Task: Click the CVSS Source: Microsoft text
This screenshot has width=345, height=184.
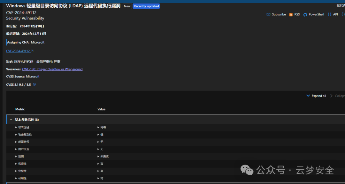Action: pyautogui.click(x=23, y=76)
